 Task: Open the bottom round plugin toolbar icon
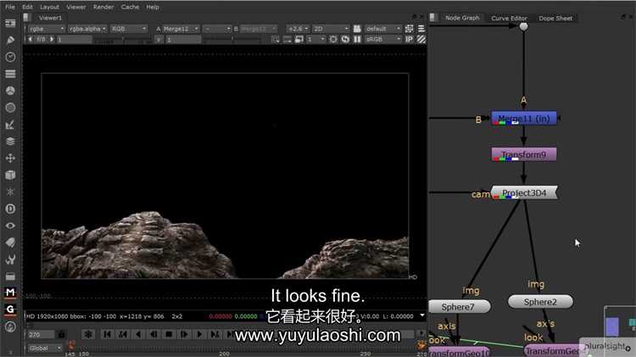tap(10, 326)
